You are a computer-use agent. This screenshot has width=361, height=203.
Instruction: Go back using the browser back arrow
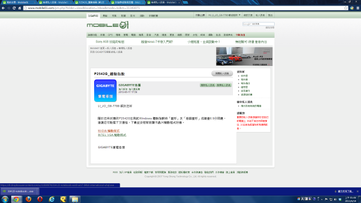(3, 8)
